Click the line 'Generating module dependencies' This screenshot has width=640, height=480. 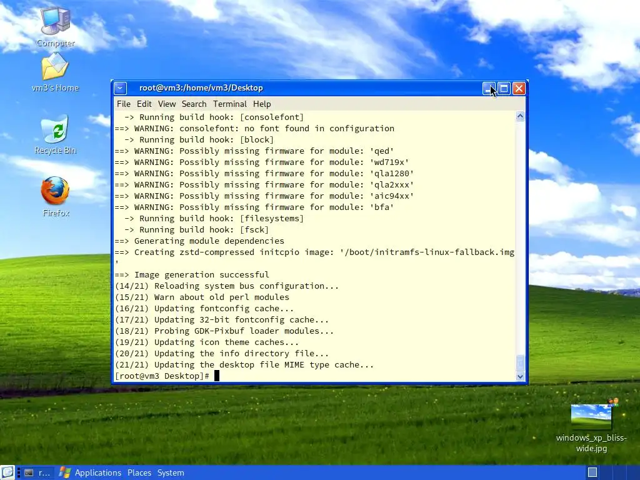pos(199,241)
